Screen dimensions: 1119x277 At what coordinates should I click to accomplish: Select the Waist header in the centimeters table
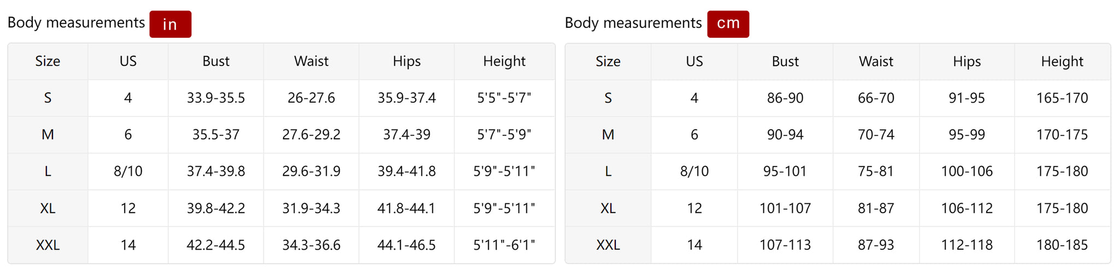(x=876, y=61)
